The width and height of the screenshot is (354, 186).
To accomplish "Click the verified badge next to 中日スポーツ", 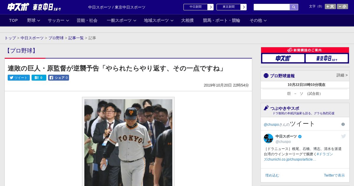I will click(300, 136).
